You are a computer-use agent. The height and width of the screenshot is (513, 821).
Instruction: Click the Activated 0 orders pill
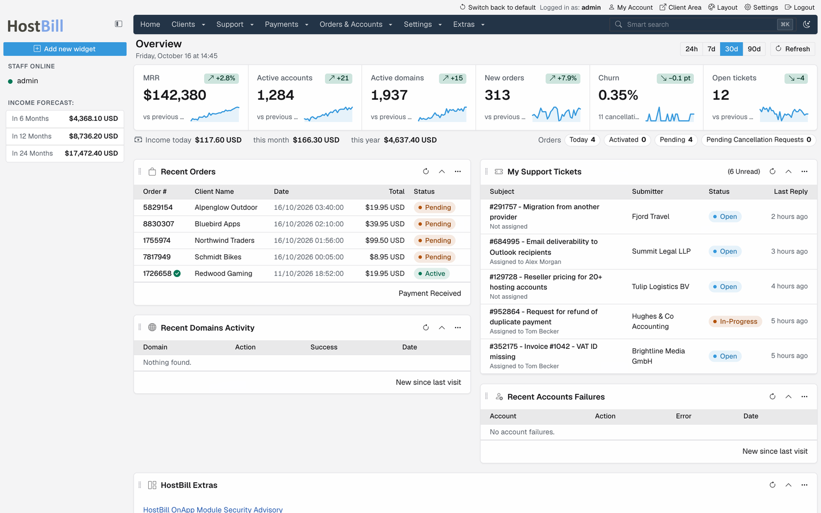[x=627, y=140]
